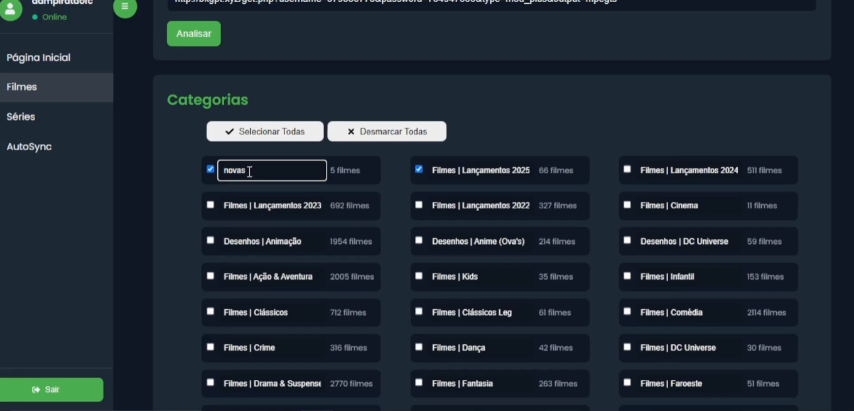This screenshot has width=854, height=411.
Task: Open Página Inicial in sidebar
Action: [38, 58]
